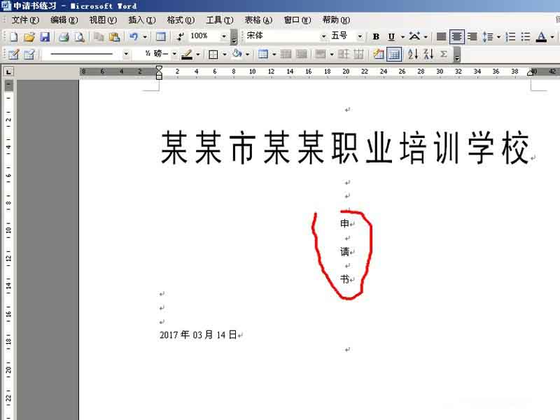The width and height of the screenshot is (560, 420).
Task: Toggle Bold formatting
Action: [376, 37]
